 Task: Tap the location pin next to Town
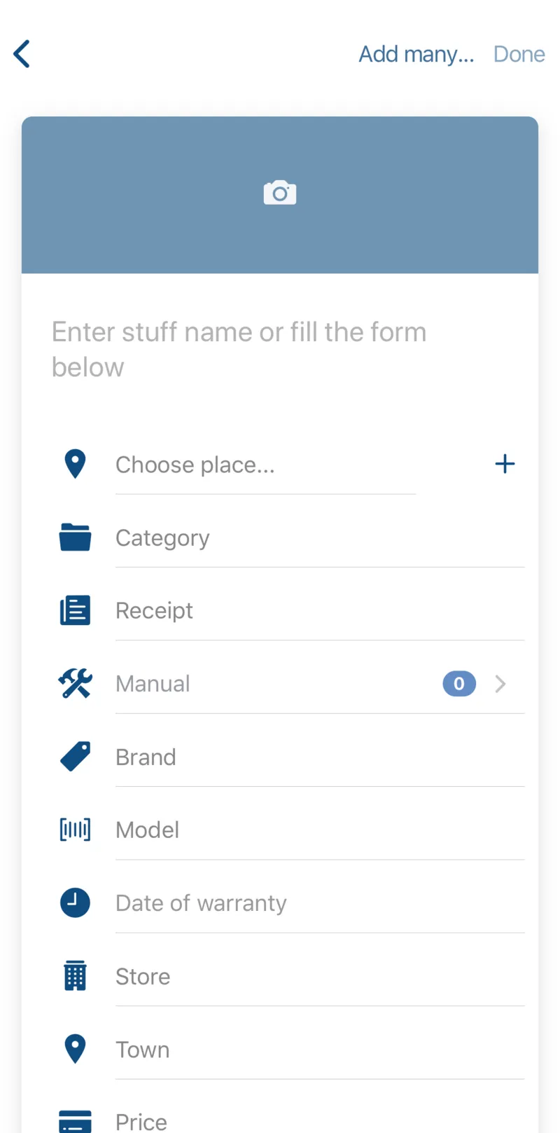coord(75,1049)
